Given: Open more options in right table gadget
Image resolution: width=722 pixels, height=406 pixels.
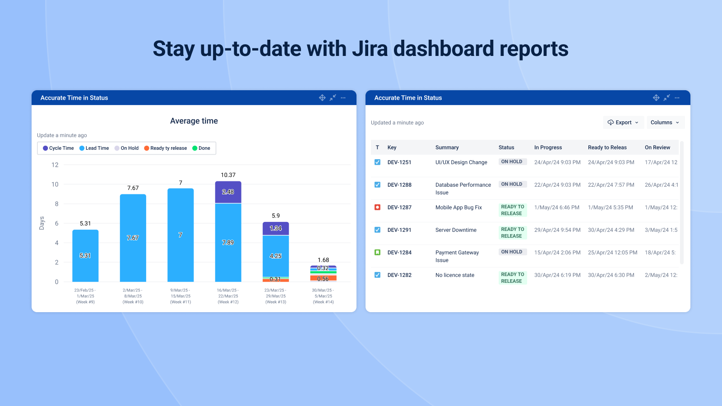Looking at the screenshot, I should point(677,98).
